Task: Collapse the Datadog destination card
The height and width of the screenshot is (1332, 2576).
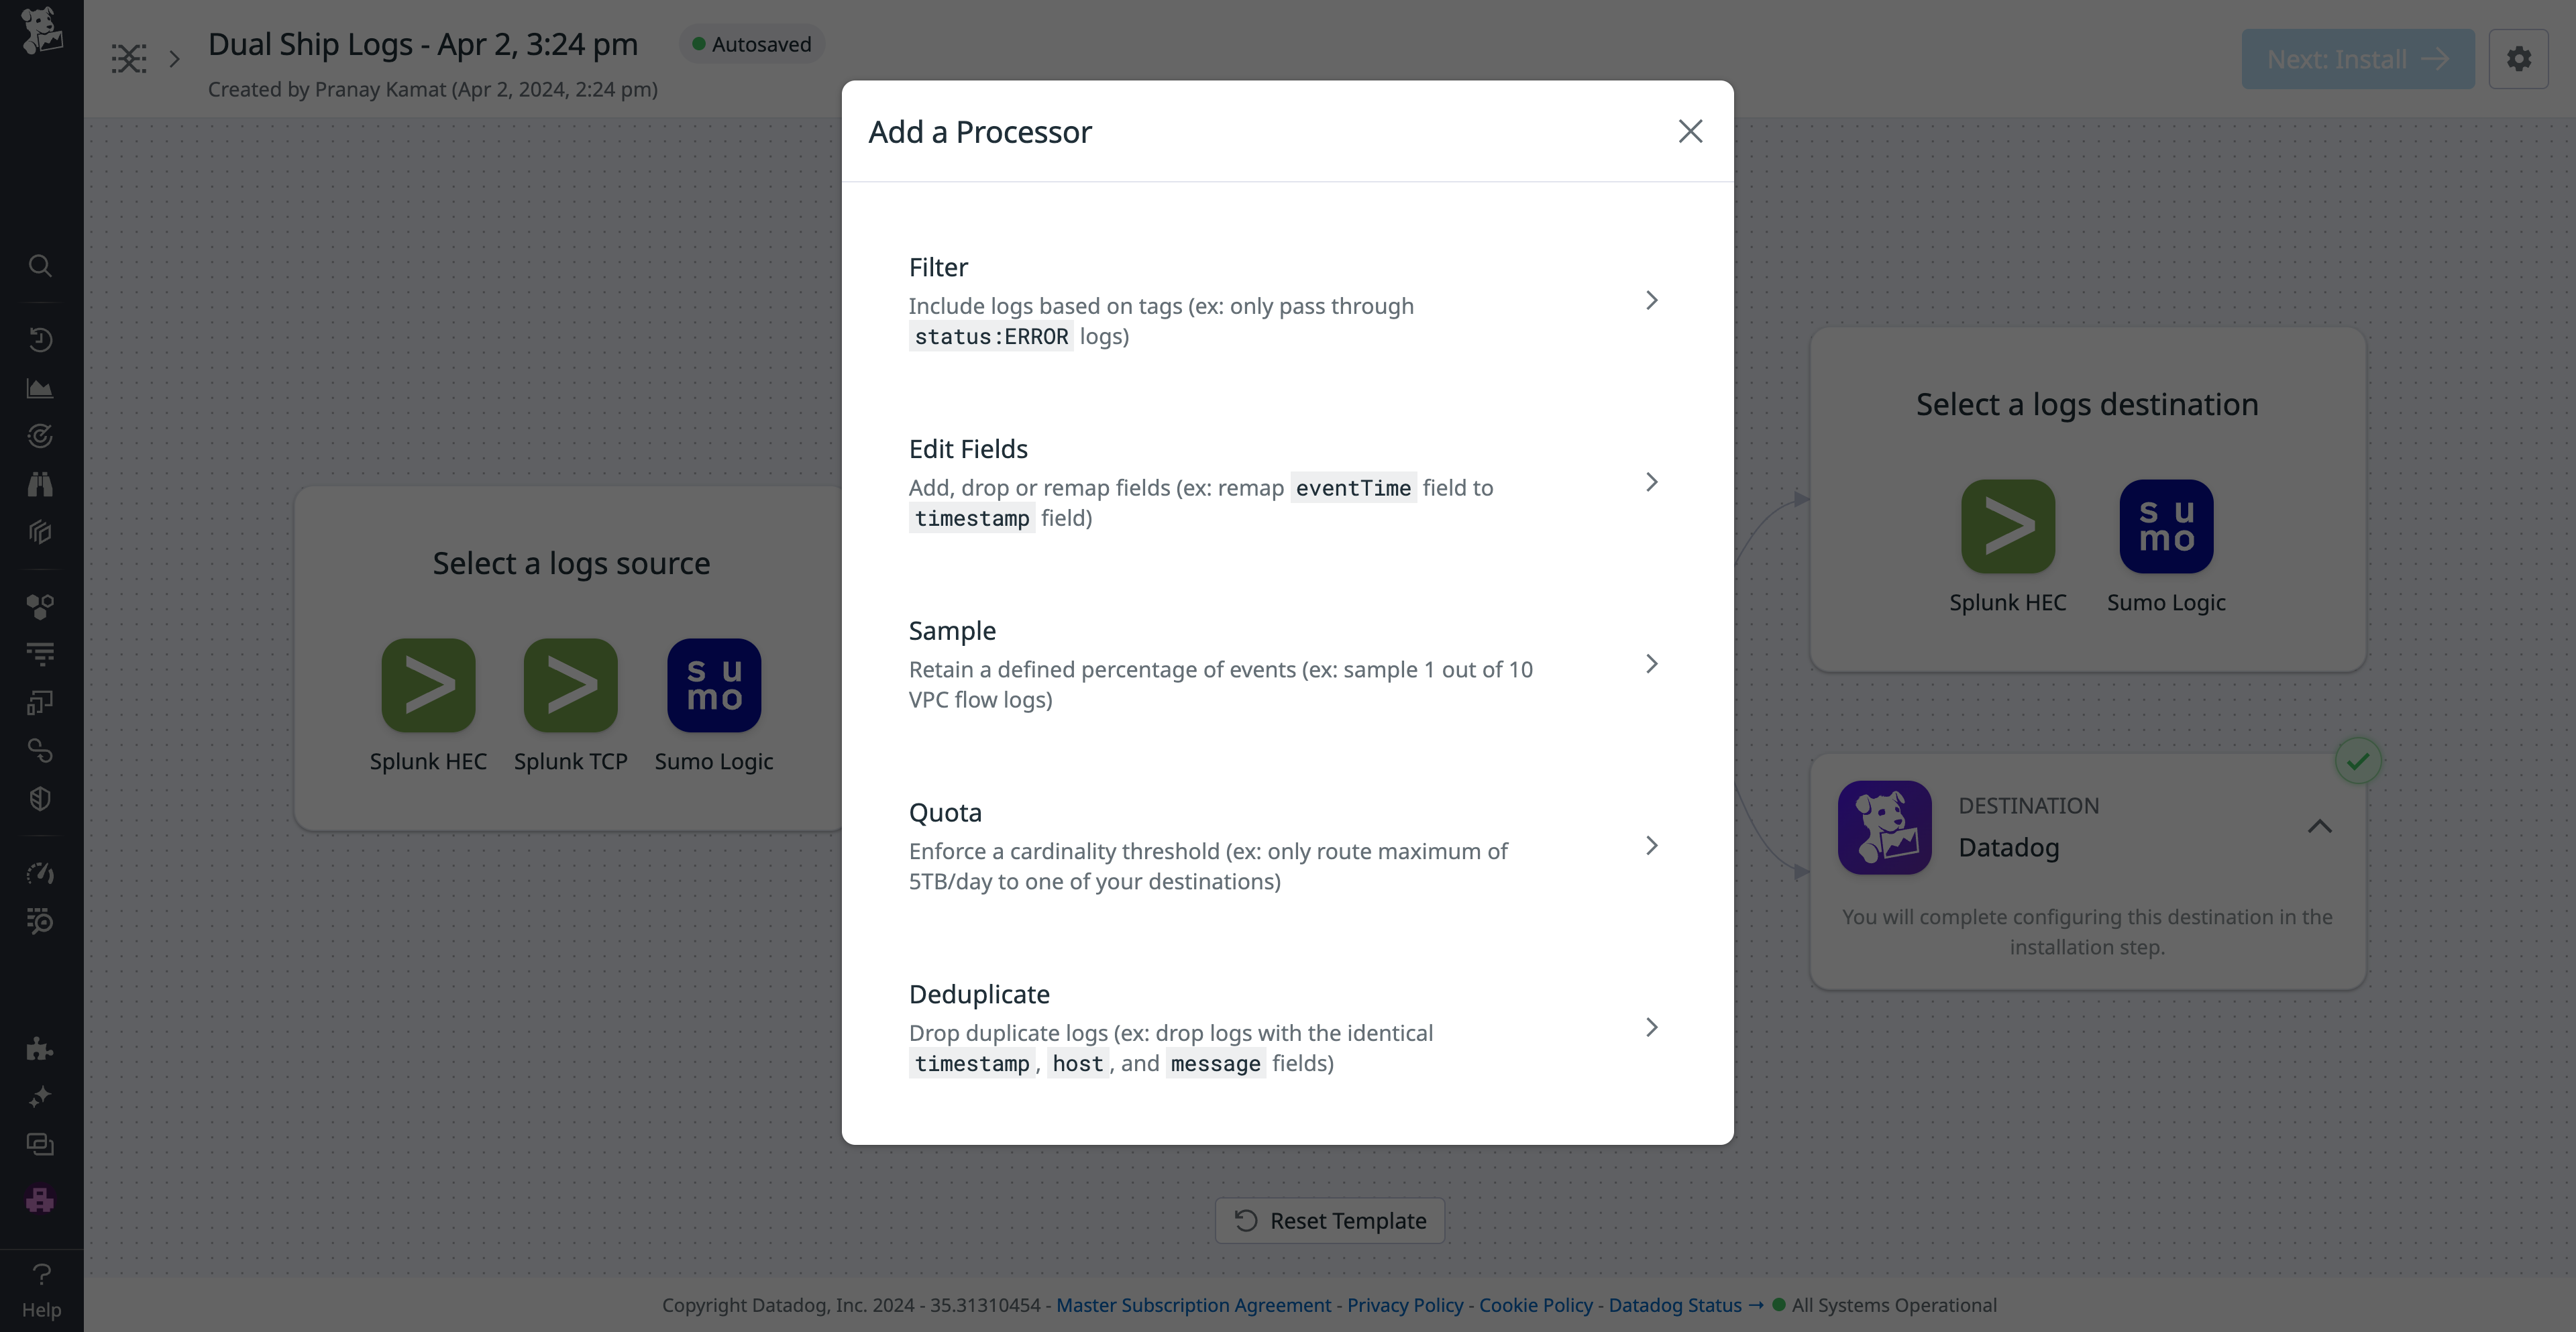Action: (x=2321, y=826)
